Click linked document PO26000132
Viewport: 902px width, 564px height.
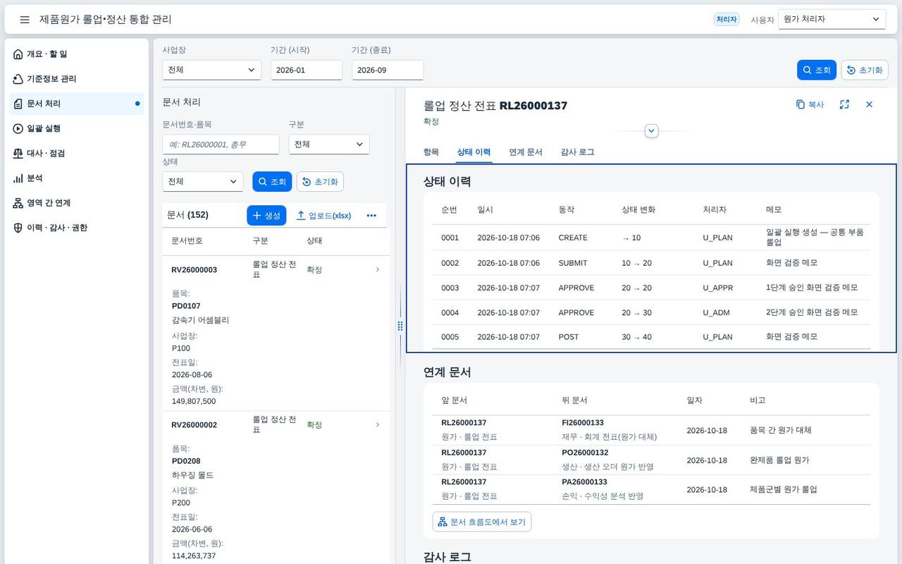(x=585, y=453)
